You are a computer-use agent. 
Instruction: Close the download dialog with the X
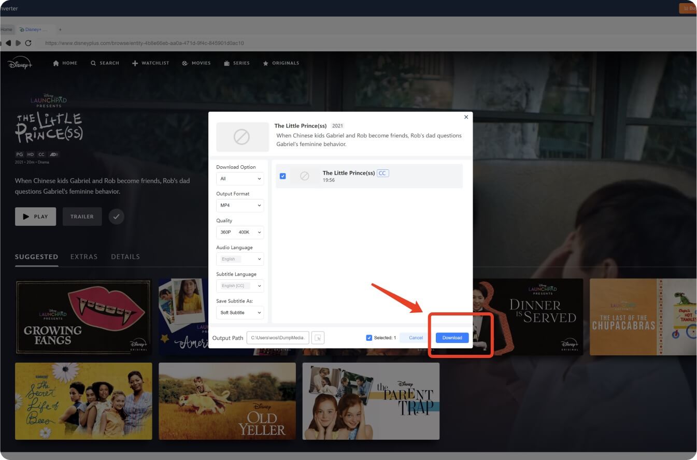[466, 117]
